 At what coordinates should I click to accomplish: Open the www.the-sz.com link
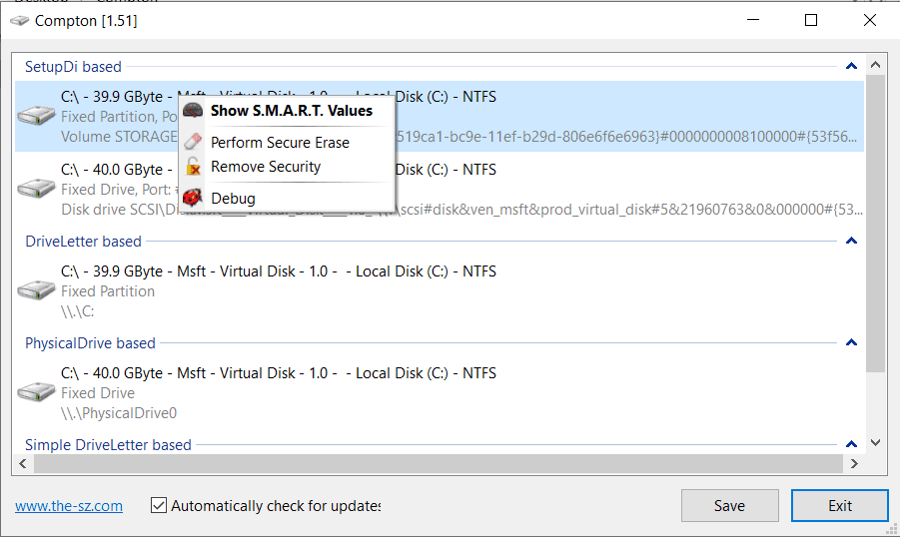pyautogui.click(x=69, y=506)
